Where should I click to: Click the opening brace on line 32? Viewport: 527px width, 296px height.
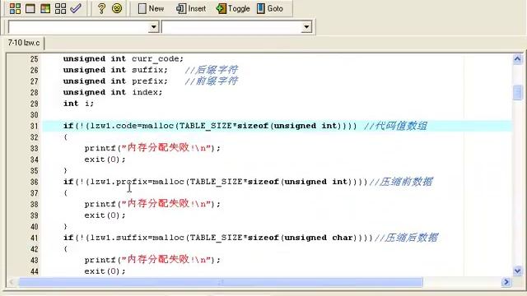tap(66, 137)
